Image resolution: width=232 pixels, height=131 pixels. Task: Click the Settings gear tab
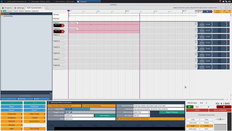(x=19, y=8)
